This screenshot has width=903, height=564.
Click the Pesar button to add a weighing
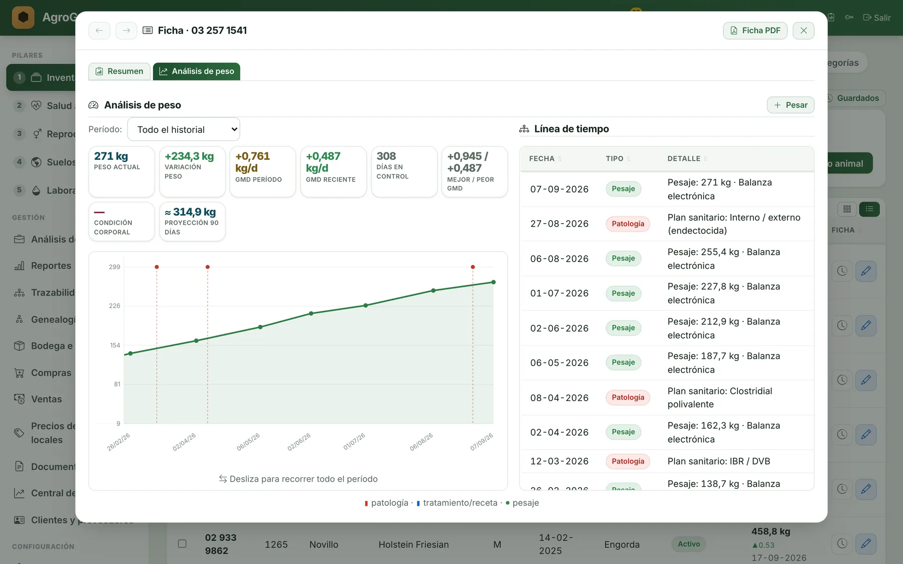791,105
